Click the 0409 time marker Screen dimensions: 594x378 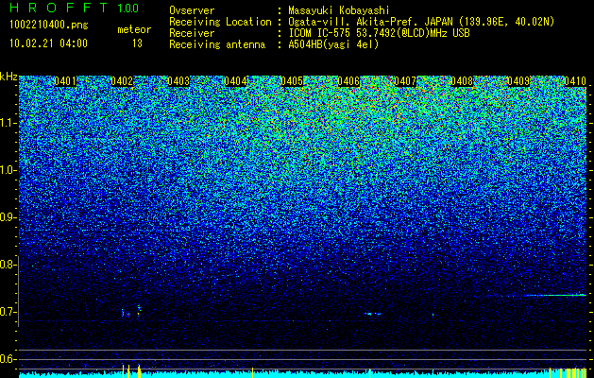(x=518, y=81)
